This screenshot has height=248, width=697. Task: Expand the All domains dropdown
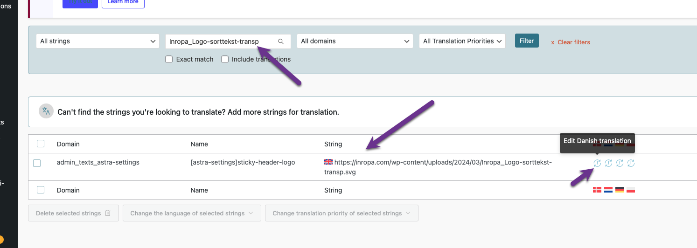tap(355, 41)
